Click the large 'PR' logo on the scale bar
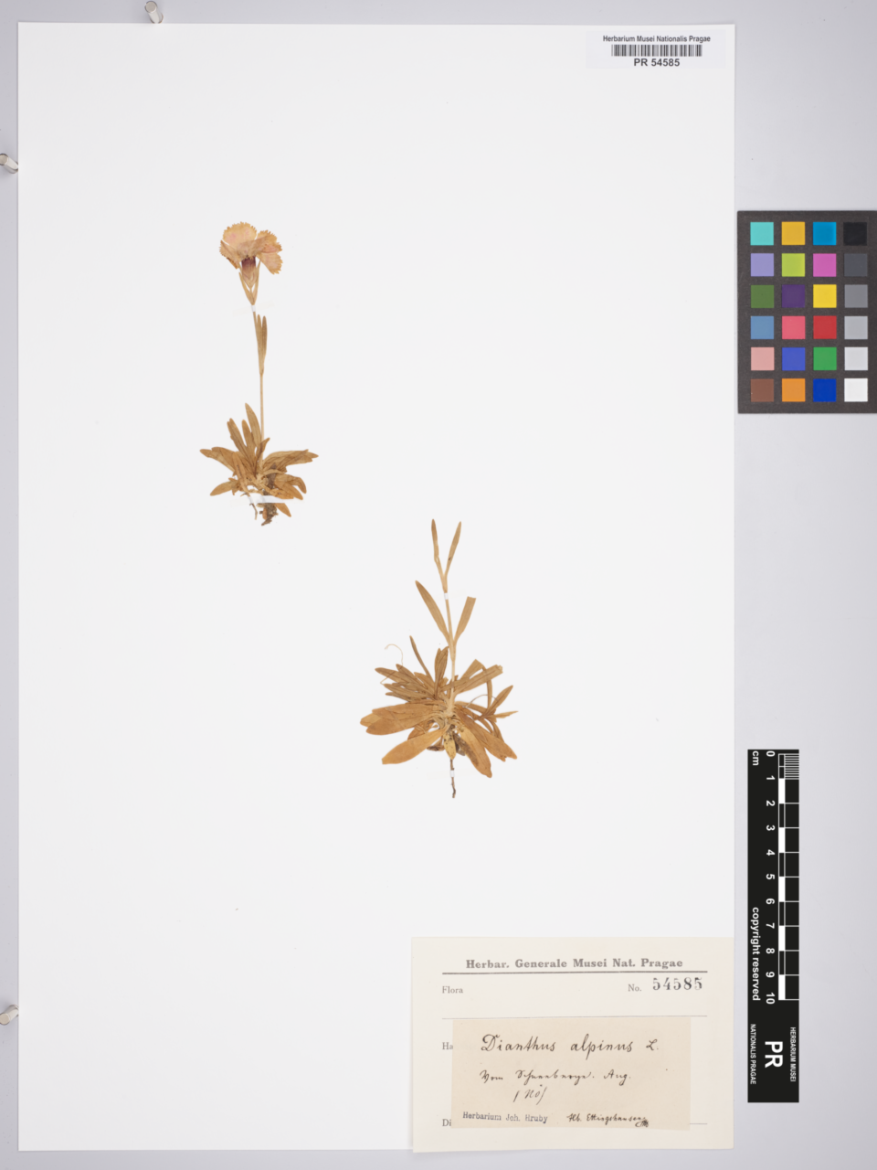 (772, 1054)
